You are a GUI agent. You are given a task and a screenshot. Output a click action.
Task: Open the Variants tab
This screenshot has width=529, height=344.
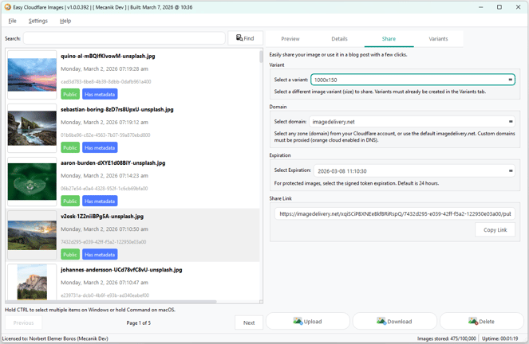click(438, 39)
